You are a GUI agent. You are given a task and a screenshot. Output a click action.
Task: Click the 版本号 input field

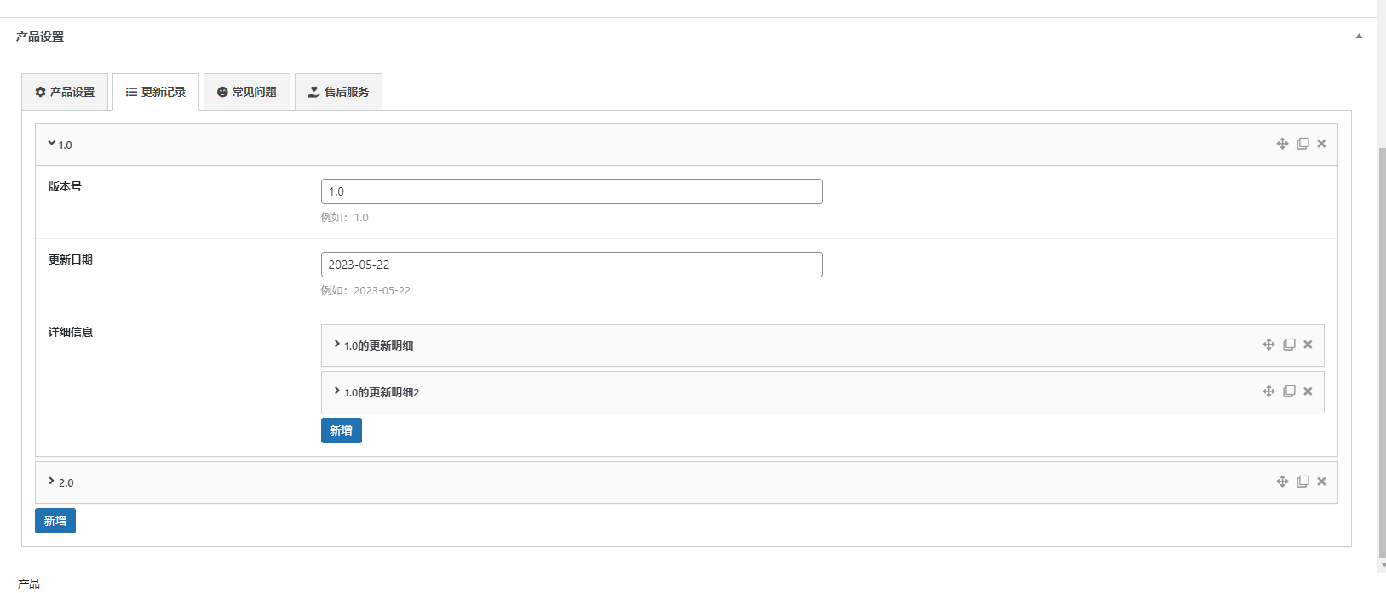coord(571,191)
